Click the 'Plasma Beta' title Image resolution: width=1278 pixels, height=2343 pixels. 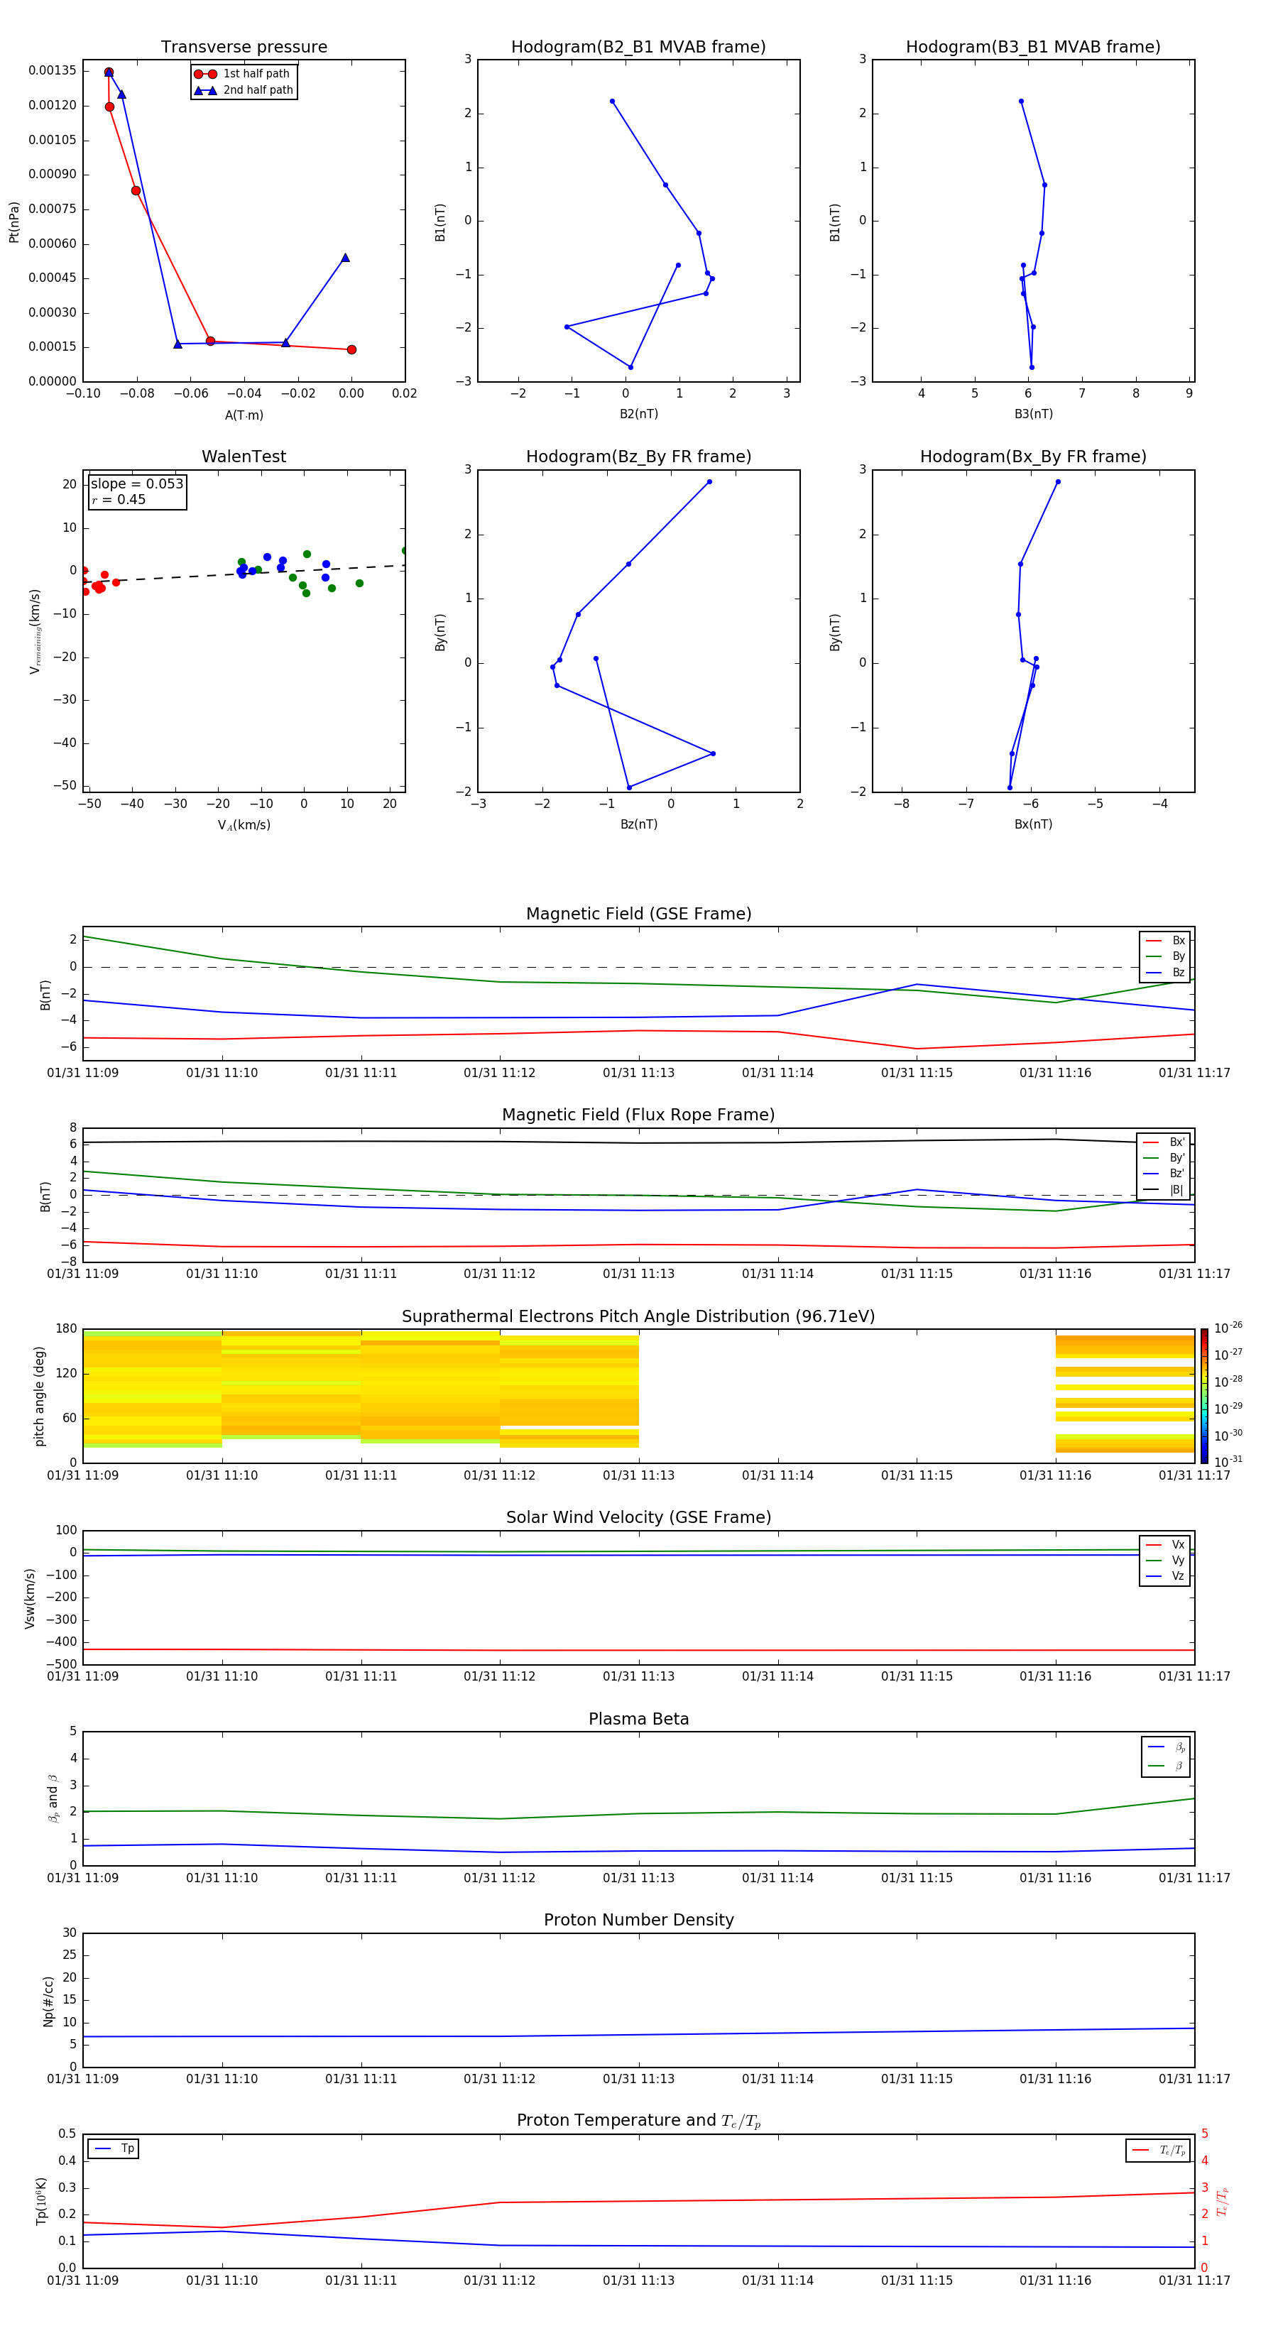point(638,1719)
